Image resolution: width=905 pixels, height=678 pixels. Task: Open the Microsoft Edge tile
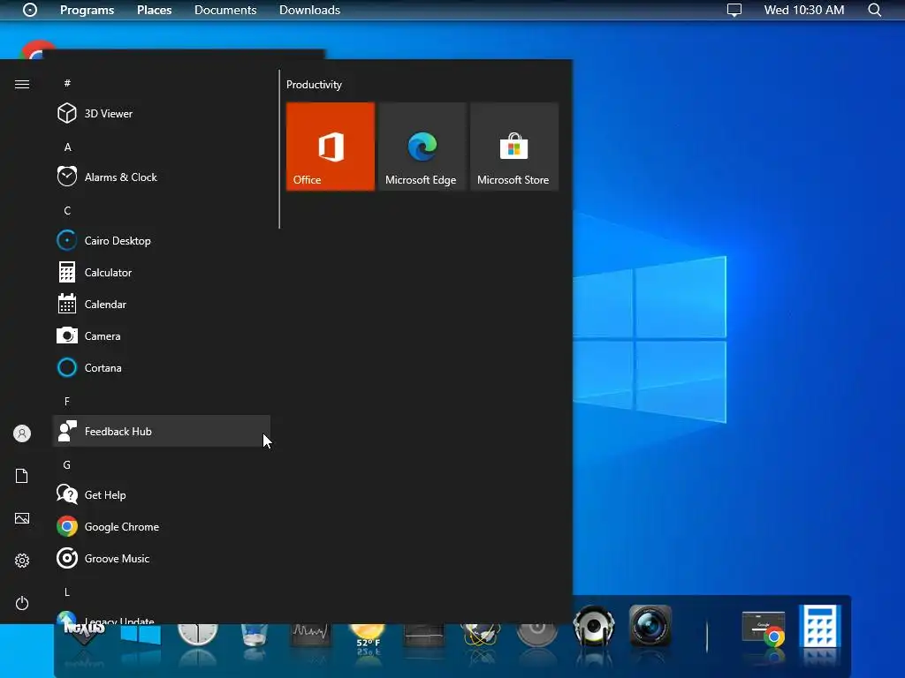tap(422, 147)
